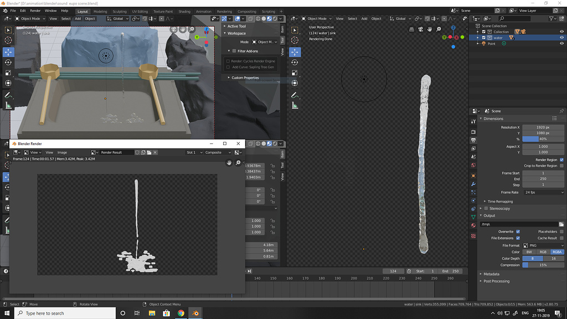Toggle the Overwrite checkbox
The width and height of the screenshot is (567, 319).
518,231
